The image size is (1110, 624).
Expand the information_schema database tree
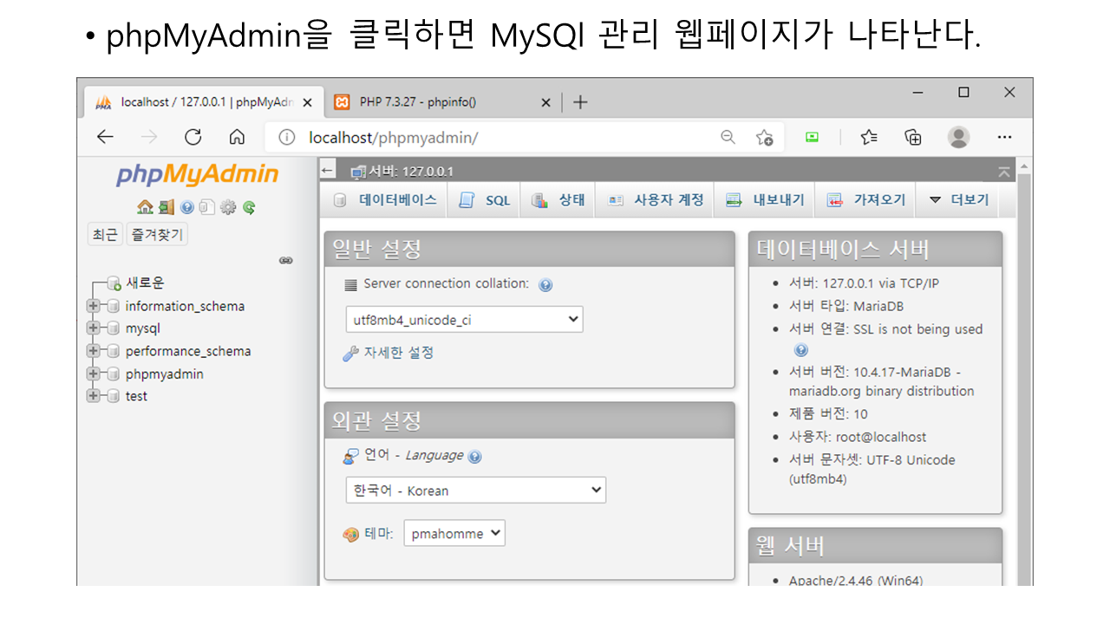point(93,306)
